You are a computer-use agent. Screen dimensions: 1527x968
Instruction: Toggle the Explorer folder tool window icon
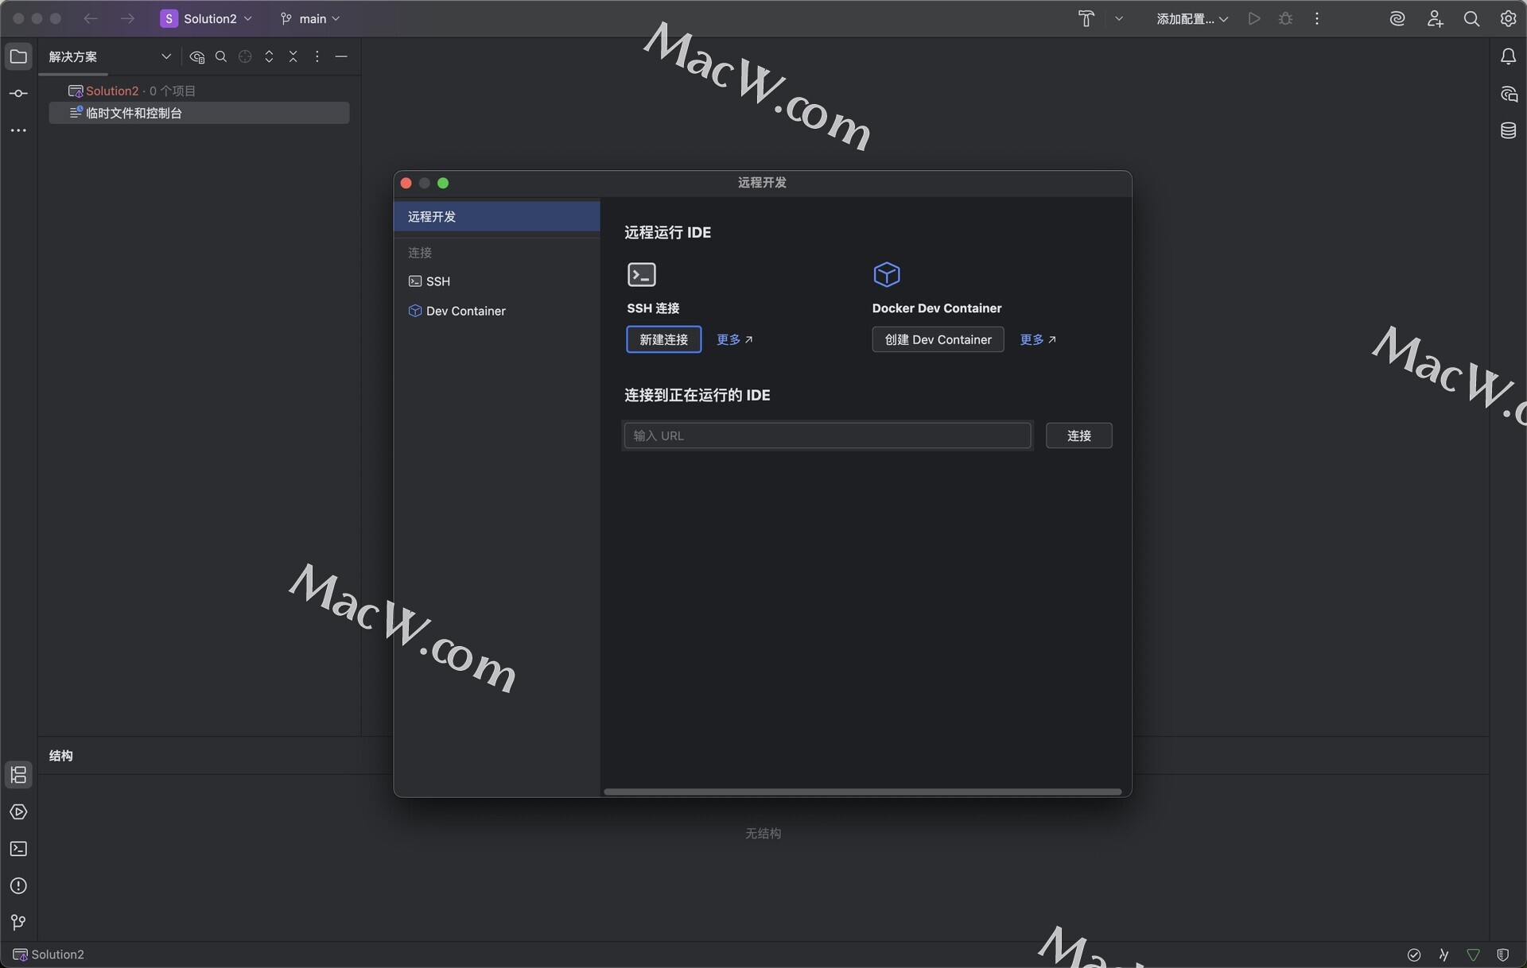point(18,56)
